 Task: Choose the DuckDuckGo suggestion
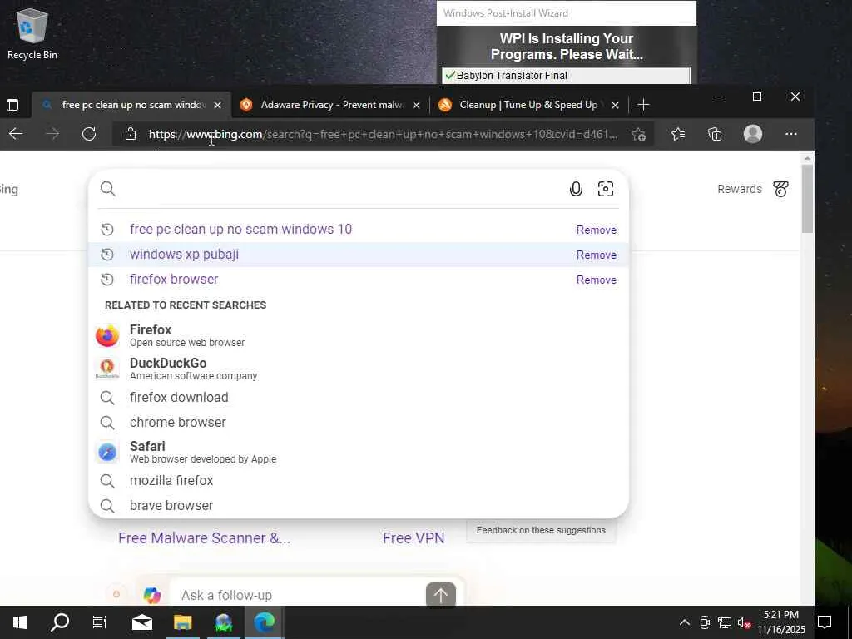click(x=358, y=369)
